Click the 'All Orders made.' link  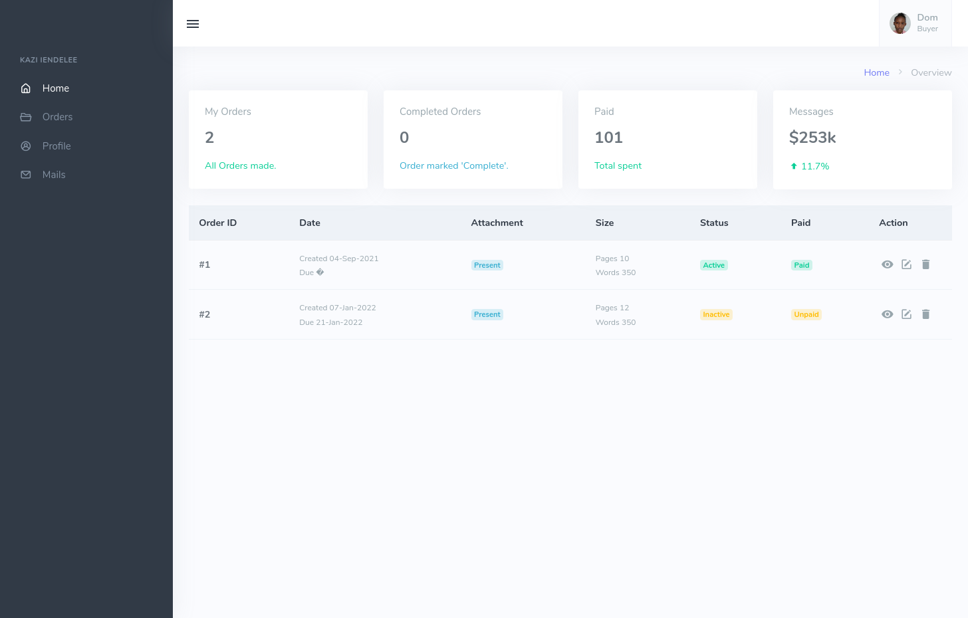pos(240,165)
